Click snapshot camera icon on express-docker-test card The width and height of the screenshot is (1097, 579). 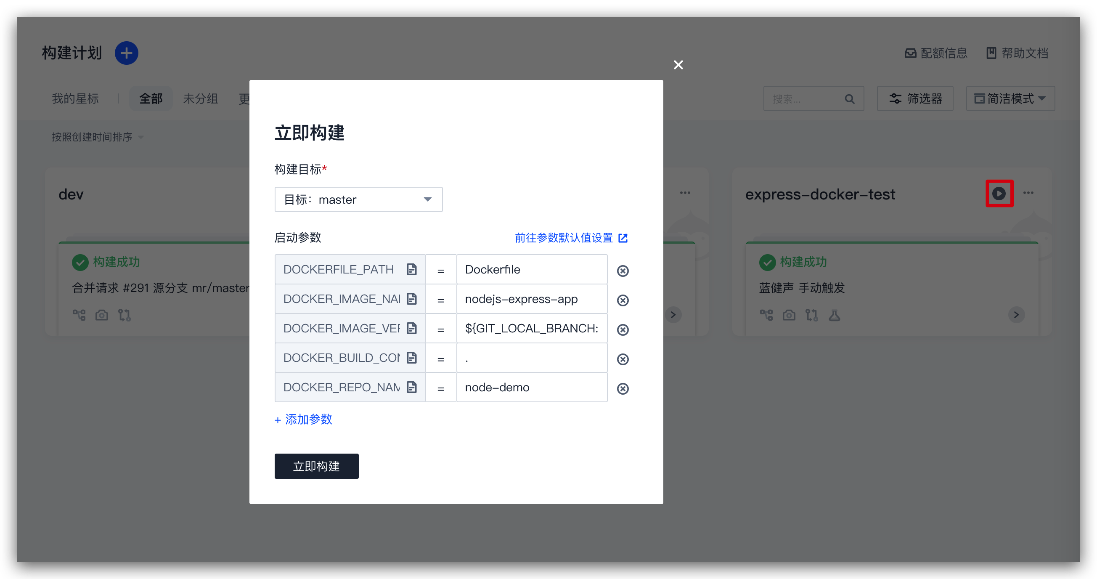click(x=789, y=315)
